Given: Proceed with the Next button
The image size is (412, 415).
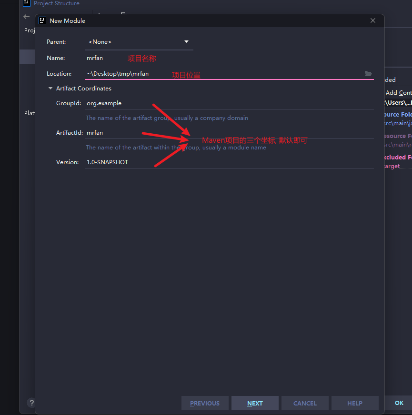Looking at the screenshot, I should 255,403.
